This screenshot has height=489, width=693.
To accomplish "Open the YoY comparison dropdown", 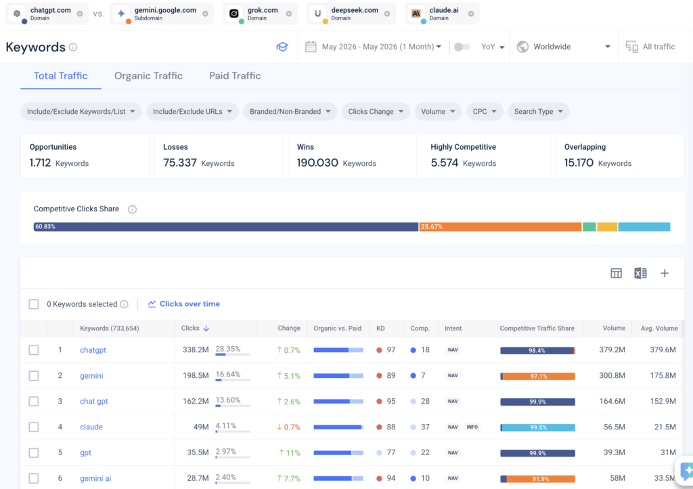I will point(493,47).
